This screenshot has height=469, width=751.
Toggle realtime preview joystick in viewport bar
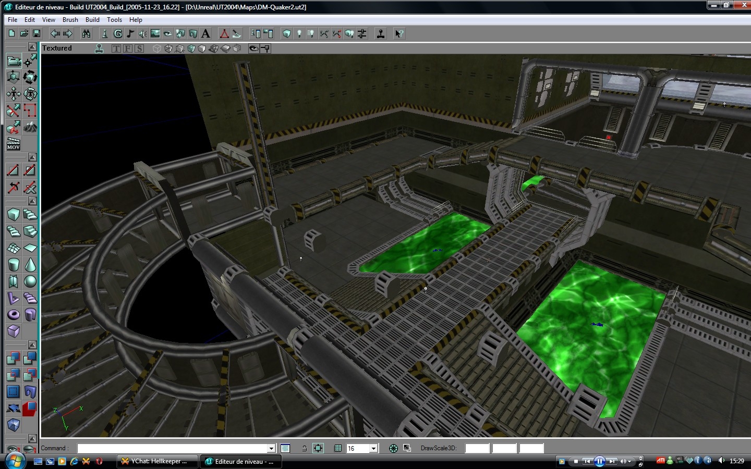tap(99, 48)
